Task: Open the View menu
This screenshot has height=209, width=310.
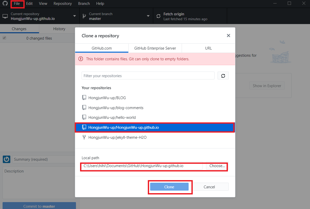Action: [x=43, y=4]
